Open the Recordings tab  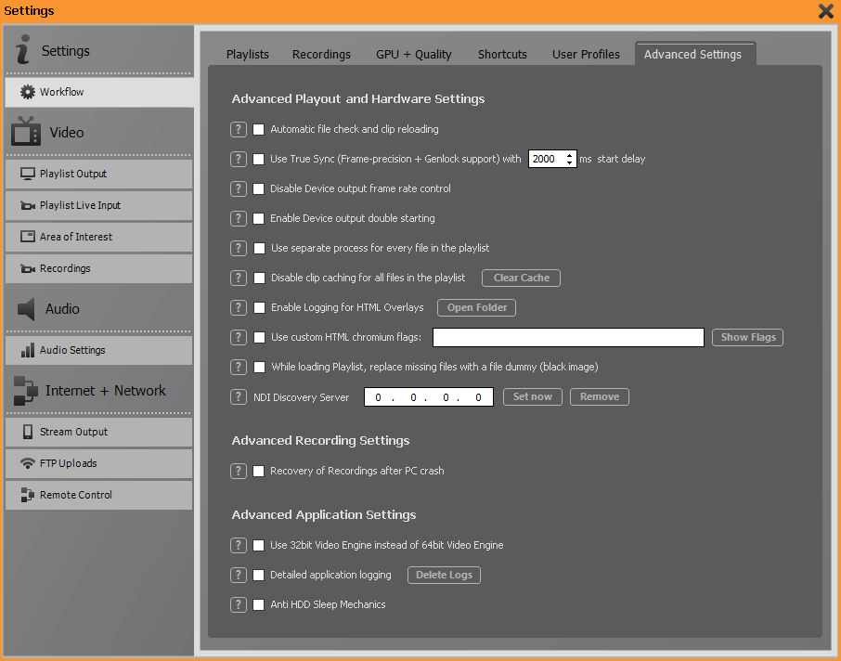click(x=321, y=54)
